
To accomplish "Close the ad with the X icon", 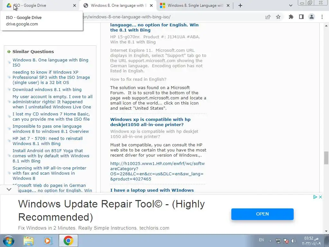I will (320, 197).
